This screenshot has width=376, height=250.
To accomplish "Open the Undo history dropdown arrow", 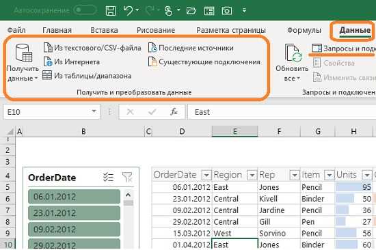I will [x=137, y=10].
